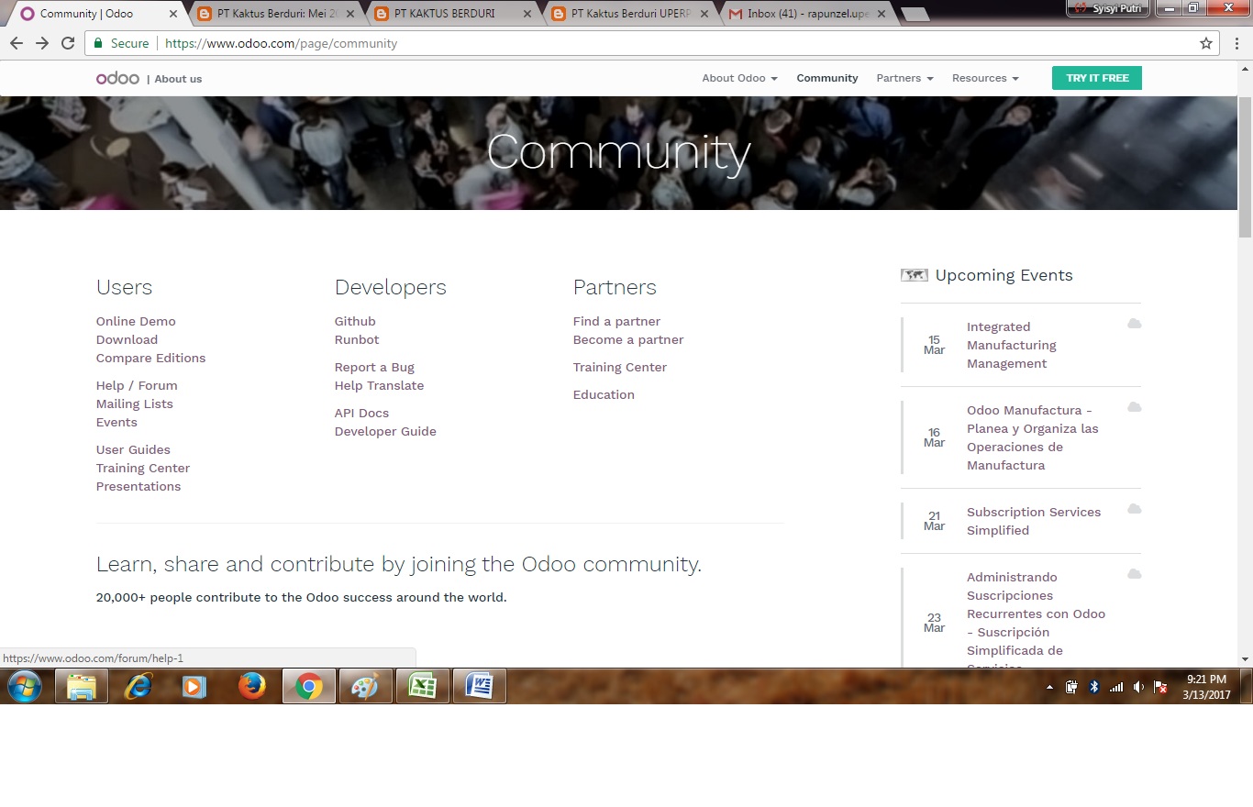Close the Gmail Inbox tab
This screenshot has width=1253, height=807.
tap(881, 14)
